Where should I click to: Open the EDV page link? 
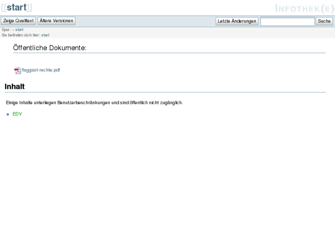(x=18, y=114)
